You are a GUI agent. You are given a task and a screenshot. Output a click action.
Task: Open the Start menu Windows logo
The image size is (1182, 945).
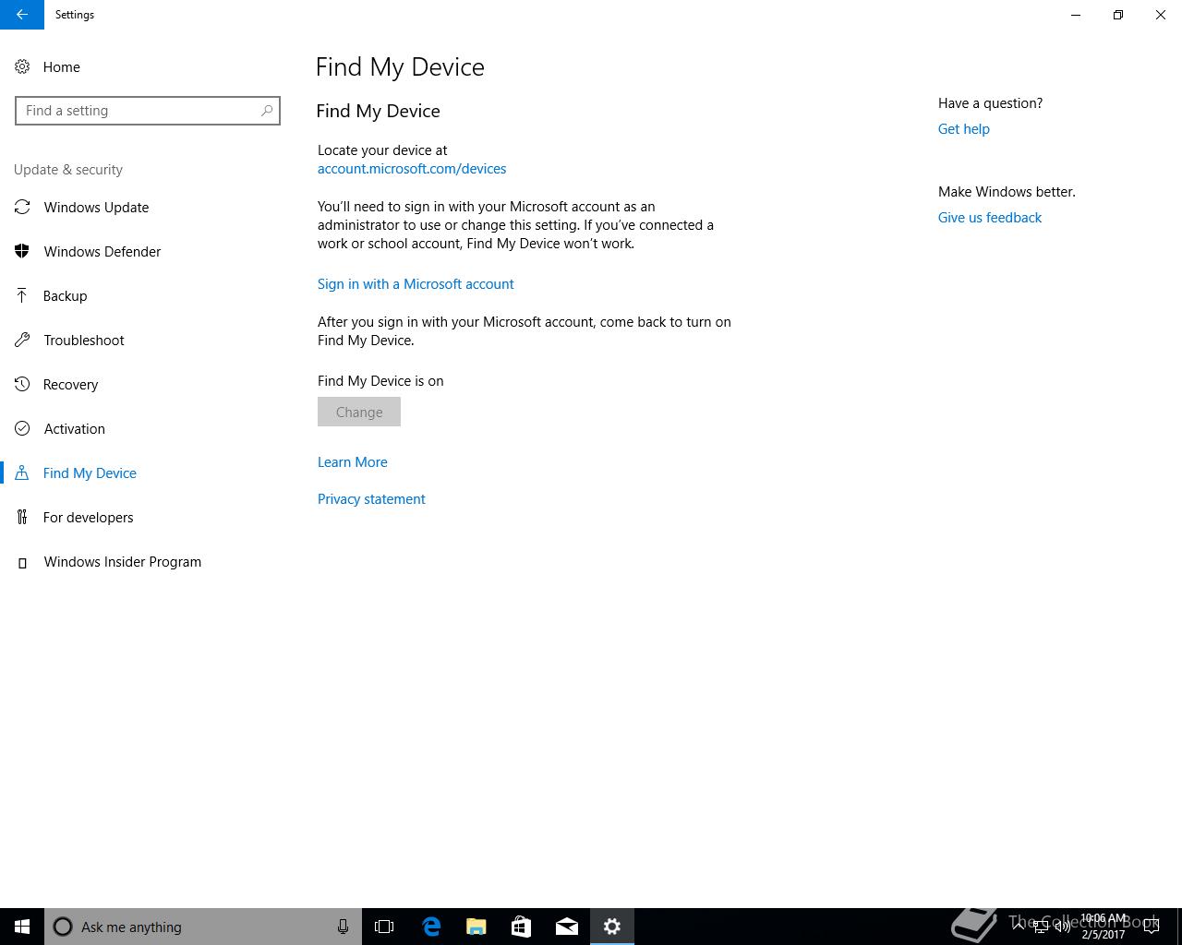tap(22, 927)
